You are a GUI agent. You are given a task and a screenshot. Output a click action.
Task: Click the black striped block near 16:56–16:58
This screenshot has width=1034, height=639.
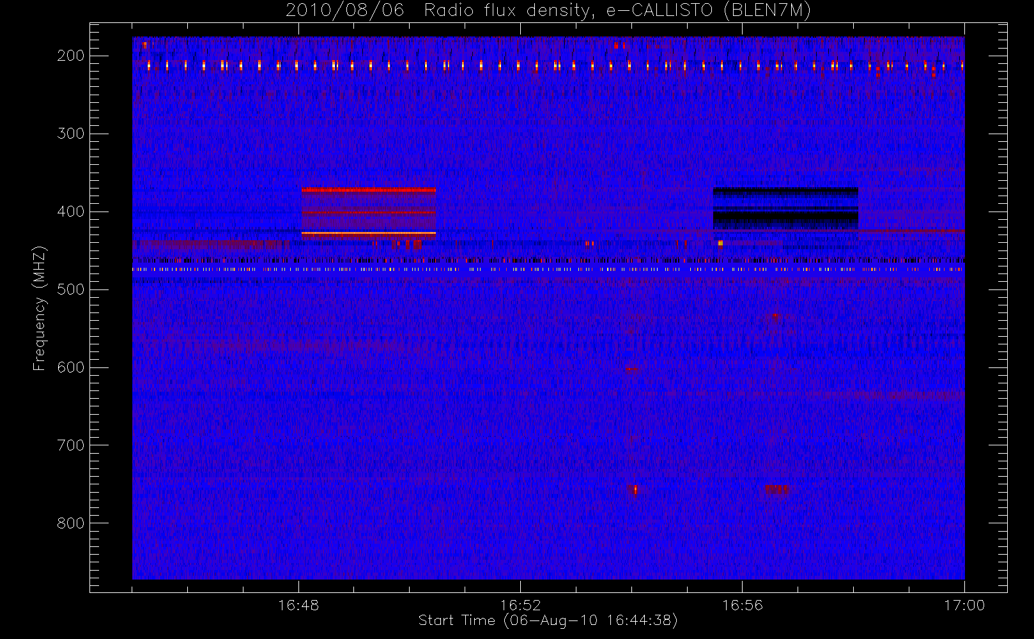[x=785, y=209]
